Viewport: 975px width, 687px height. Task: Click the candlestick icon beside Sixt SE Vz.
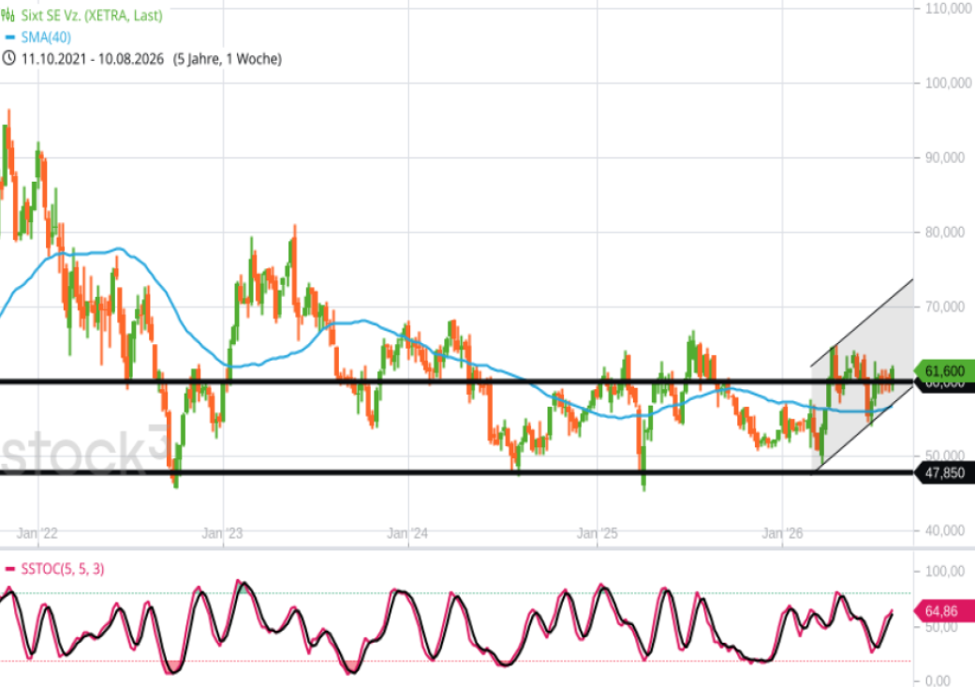[x=8, y=15]
